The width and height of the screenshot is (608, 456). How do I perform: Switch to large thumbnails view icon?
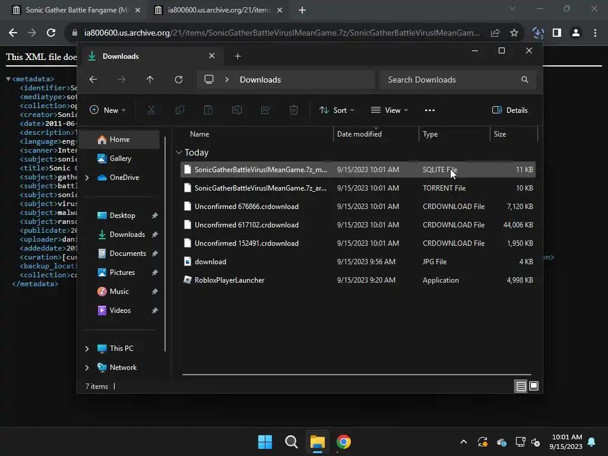tap(534, 386)
